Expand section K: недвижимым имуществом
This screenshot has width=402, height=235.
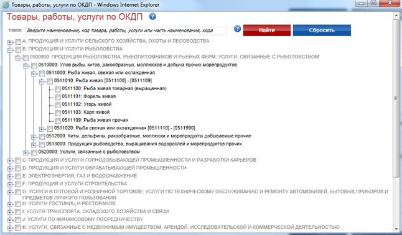pos(10,228)
